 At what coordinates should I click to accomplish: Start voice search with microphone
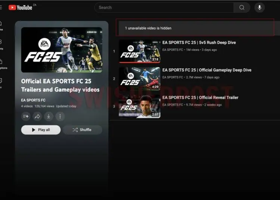[x=259, y=7]
